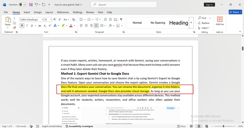Click the vertical scrollbar thumb

click(242, 49)
